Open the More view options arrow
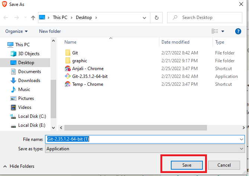 [x=223, y=31]
